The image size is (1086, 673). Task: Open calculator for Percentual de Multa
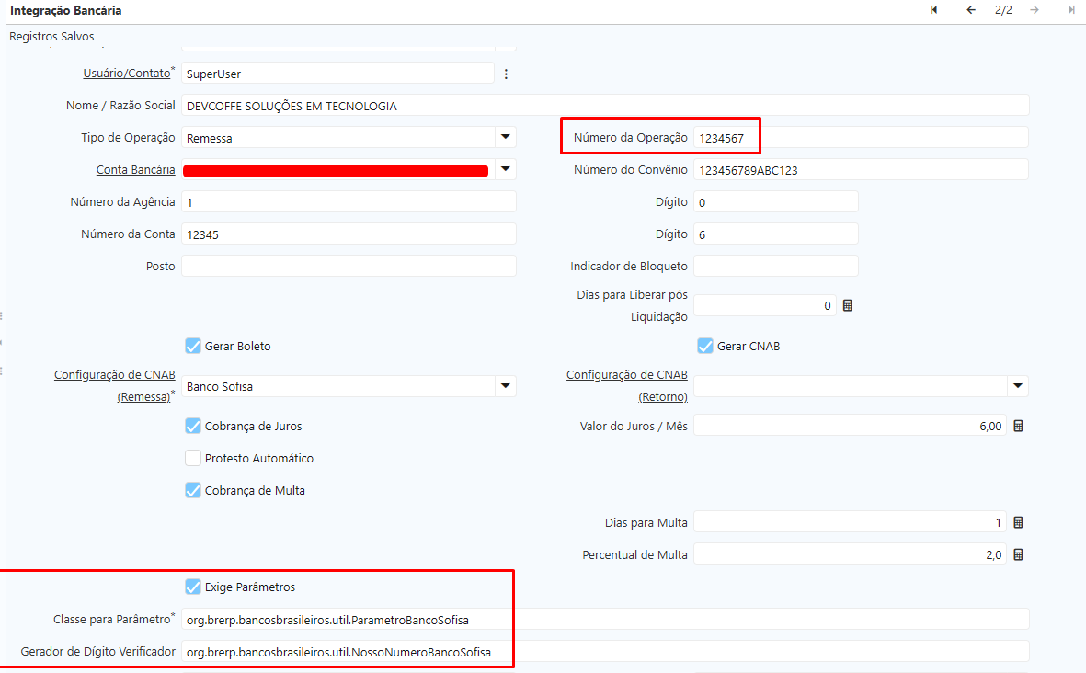pos(1018,554)
